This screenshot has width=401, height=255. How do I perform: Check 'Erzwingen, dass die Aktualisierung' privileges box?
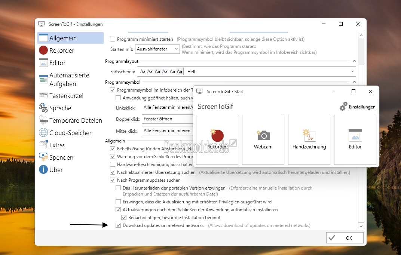pyautogui.click(x=118, y=202)
